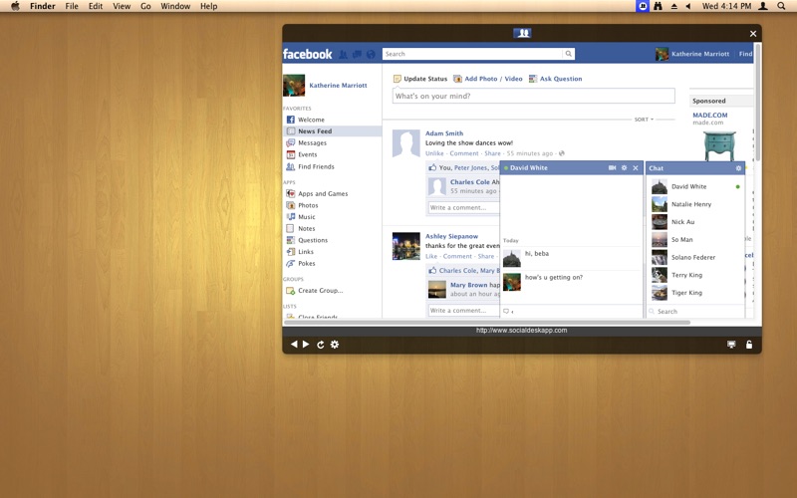Click the video call icon in David White chat
The width and height of the screenshot is (797, 498).
(612, 168)
